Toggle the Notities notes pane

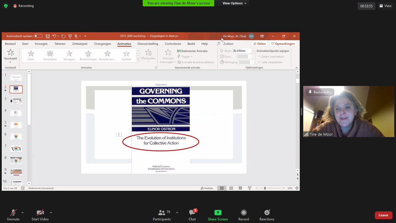click(207, 188)
